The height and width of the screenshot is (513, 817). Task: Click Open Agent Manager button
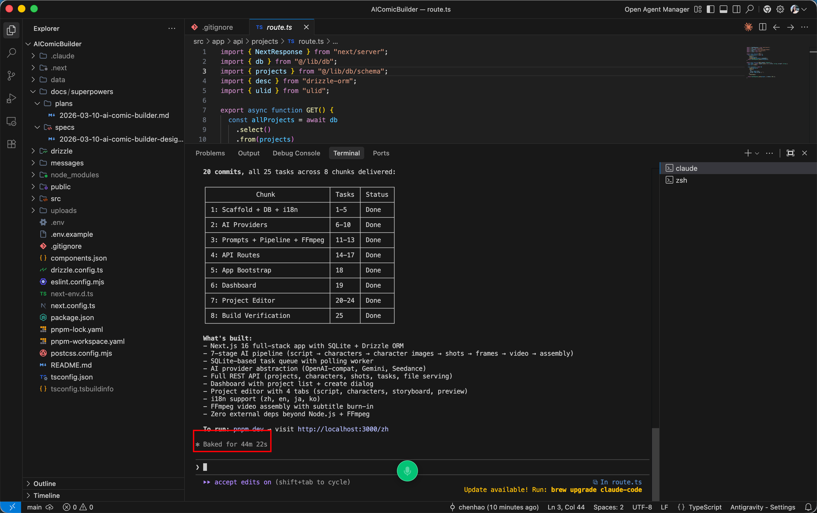tap(657, 9)
